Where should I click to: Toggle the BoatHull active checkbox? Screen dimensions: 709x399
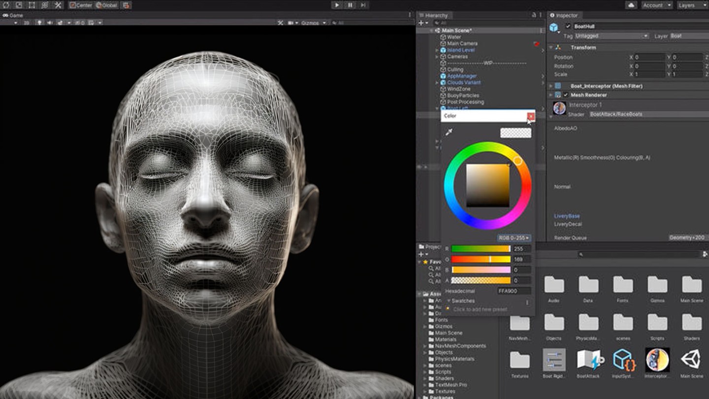click(568, 27)
